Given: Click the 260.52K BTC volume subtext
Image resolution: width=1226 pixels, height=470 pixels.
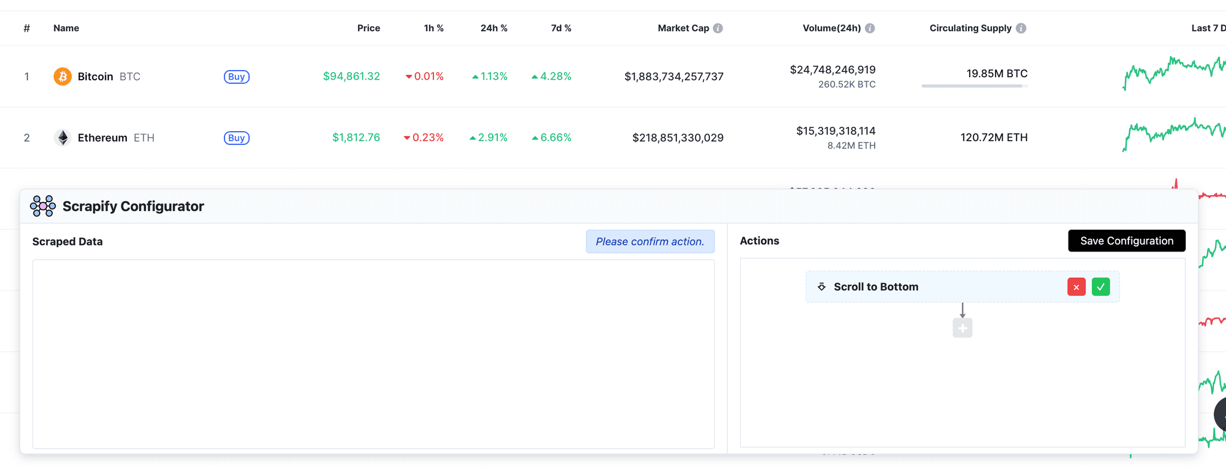Looking at the screenshot, I should click(x=847, y=84).
